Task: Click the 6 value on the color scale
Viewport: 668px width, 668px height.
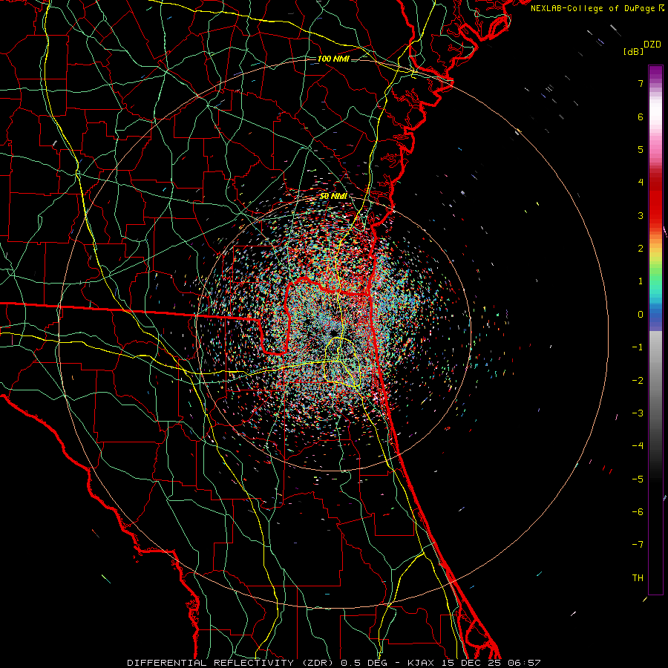Action: (x=641, y=117)
